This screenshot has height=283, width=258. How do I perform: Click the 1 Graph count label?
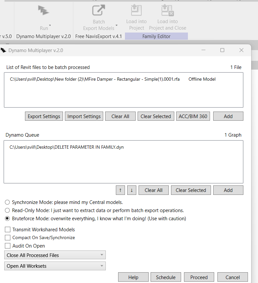[233, 135]
